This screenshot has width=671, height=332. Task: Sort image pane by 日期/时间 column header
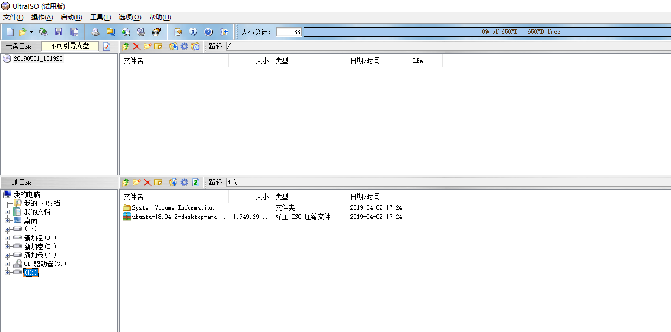[378, 61]
